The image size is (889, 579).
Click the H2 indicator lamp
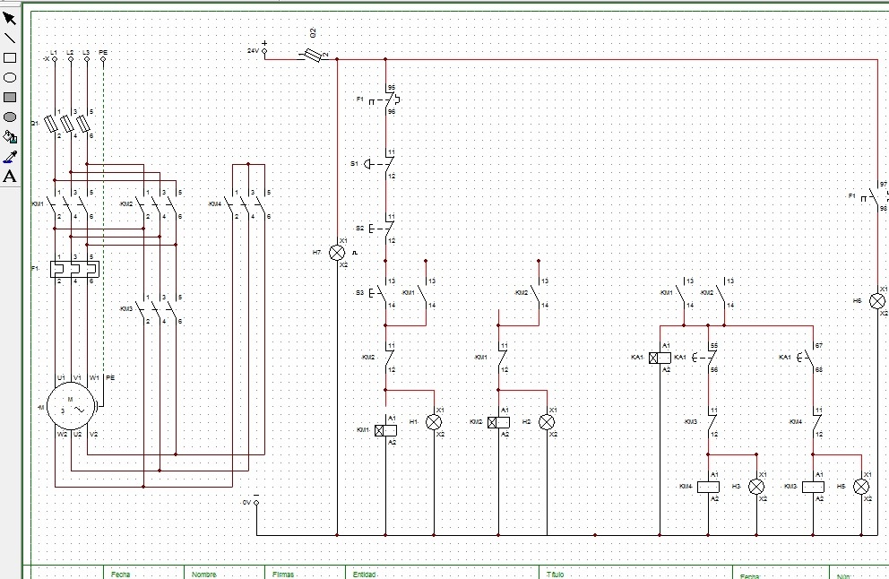coord(547,421)
